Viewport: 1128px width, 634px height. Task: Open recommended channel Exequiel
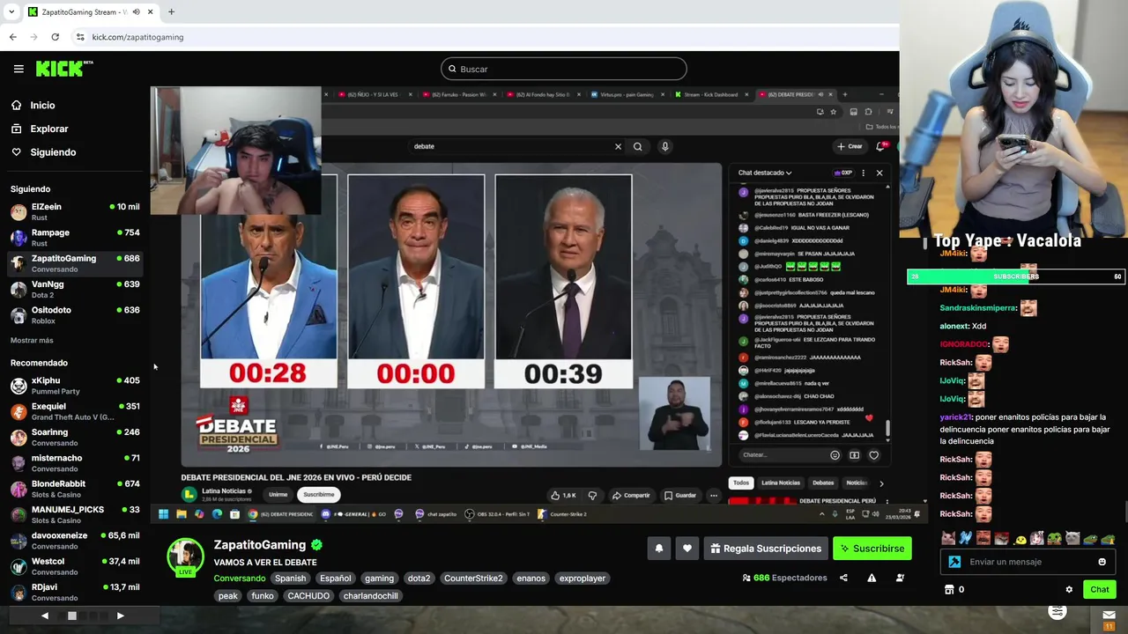point(75,411)
